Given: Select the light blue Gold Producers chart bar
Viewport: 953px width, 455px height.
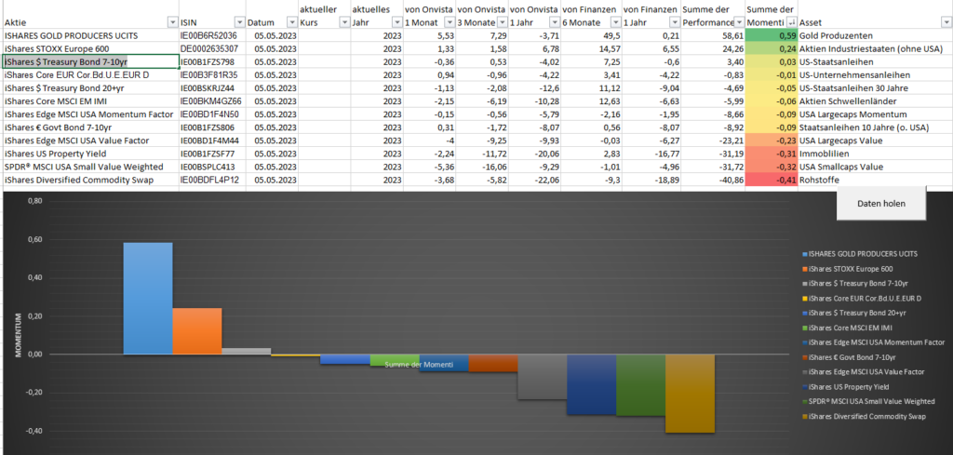Looking at the screenshot, I should [x=148, y=299].
